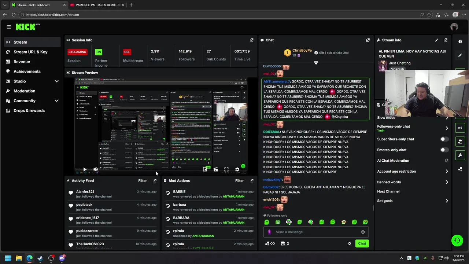Open stream preview settings gear
The image size is (469, 264).
coord(237,169)
